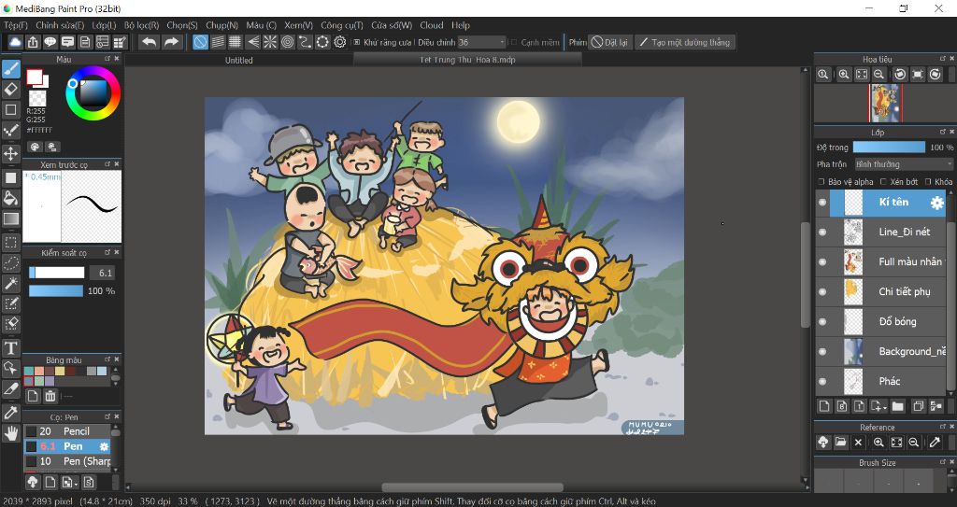Hide the Đổ bóng layer

[x=822, y=321]
